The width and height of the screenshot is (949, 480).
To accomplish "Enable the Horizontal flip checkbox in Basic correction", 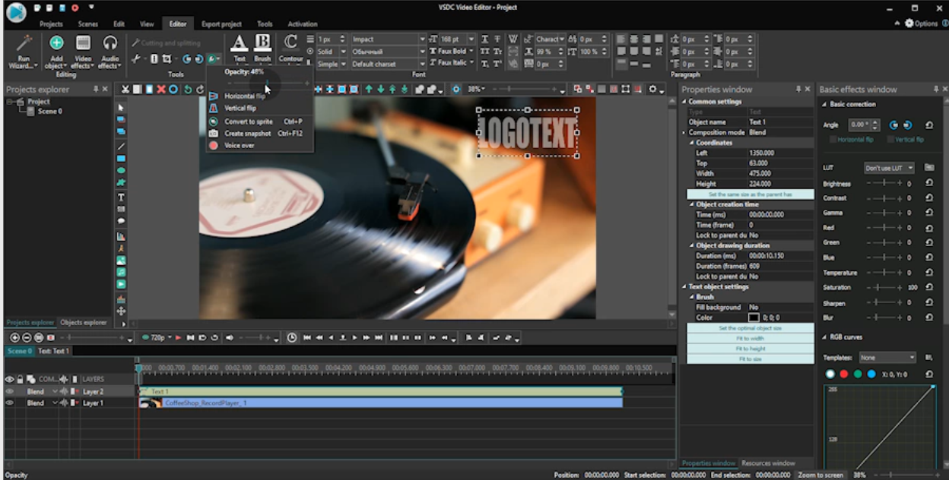I will (833, 140).
